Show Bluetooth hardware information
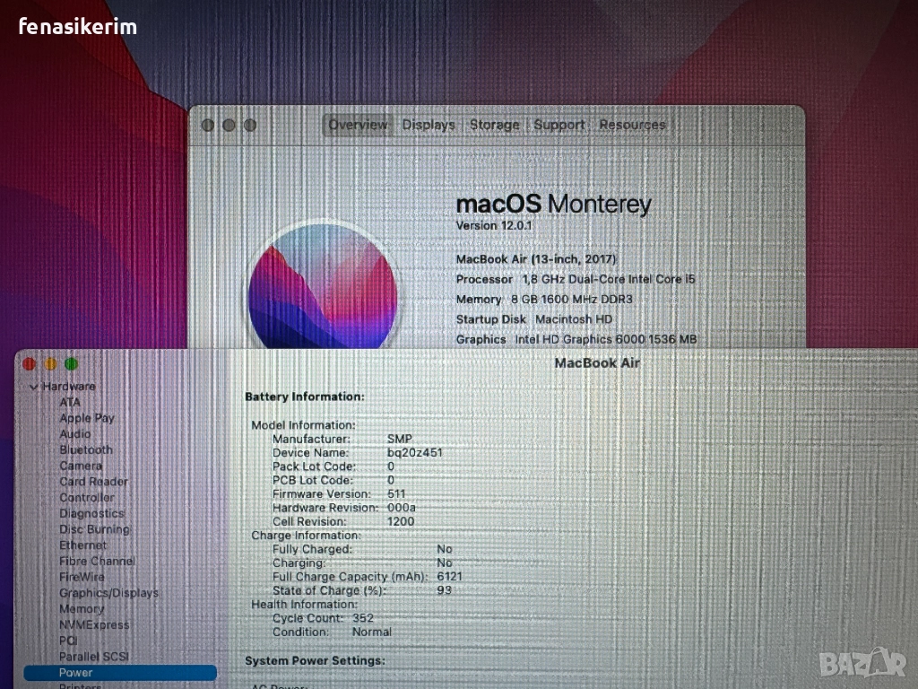This screenshot has height=689, width=918. click(86, 449)
